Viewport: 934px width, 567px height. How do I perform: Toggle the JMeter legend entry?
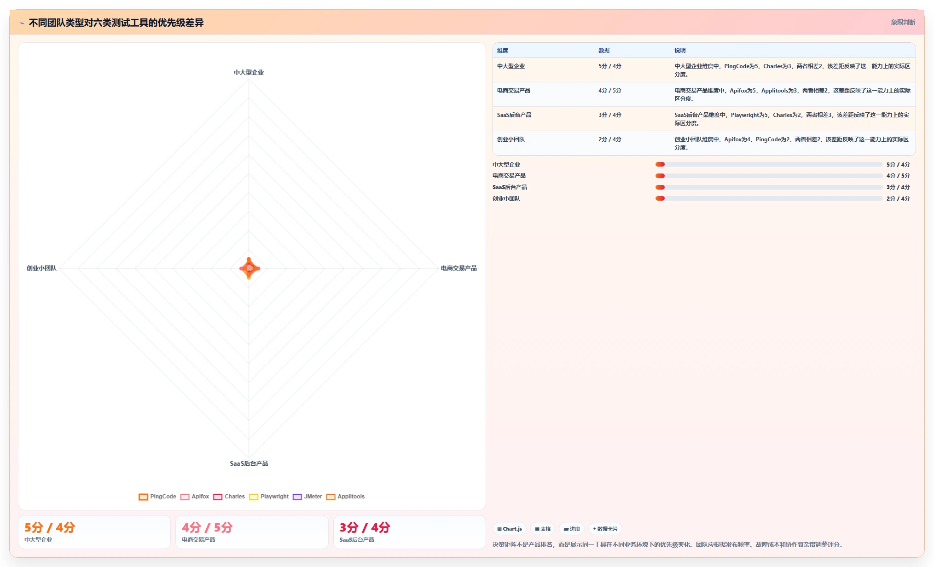point(307,497)
